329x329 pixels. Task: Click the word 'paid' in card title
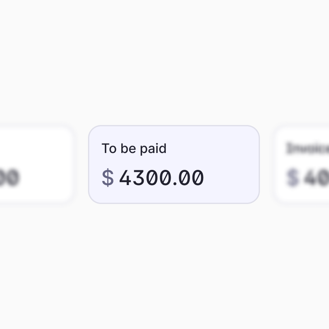(x=153, y=149)
